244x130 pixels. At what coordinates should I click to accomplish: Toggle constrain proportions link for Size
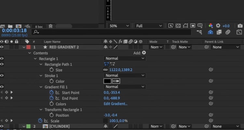(105, 70)
